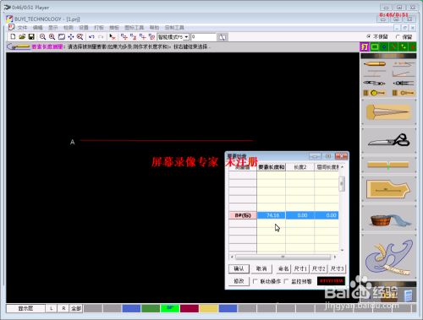Screen dimensions: 423x320
Task: Select the pattern piece tool
Action: [388, 189]
